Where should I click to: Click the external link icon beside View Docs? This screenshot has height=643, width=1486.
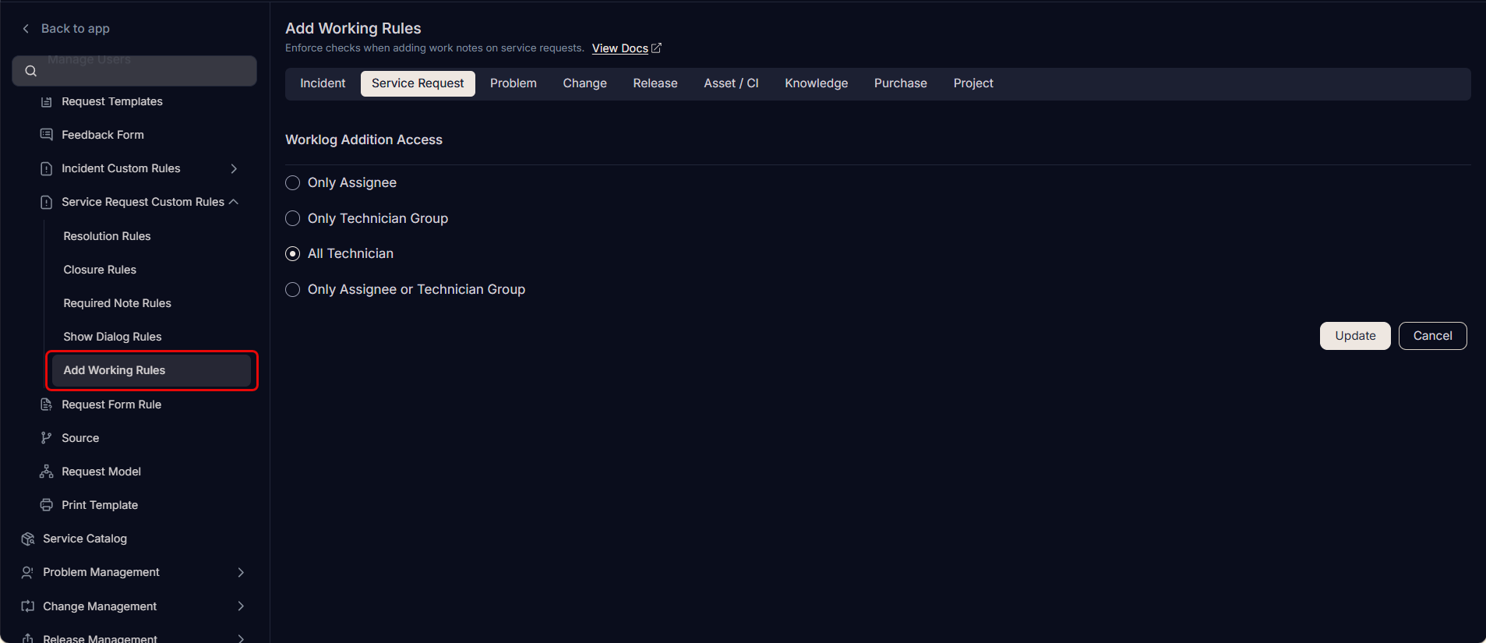pos(656,48)
